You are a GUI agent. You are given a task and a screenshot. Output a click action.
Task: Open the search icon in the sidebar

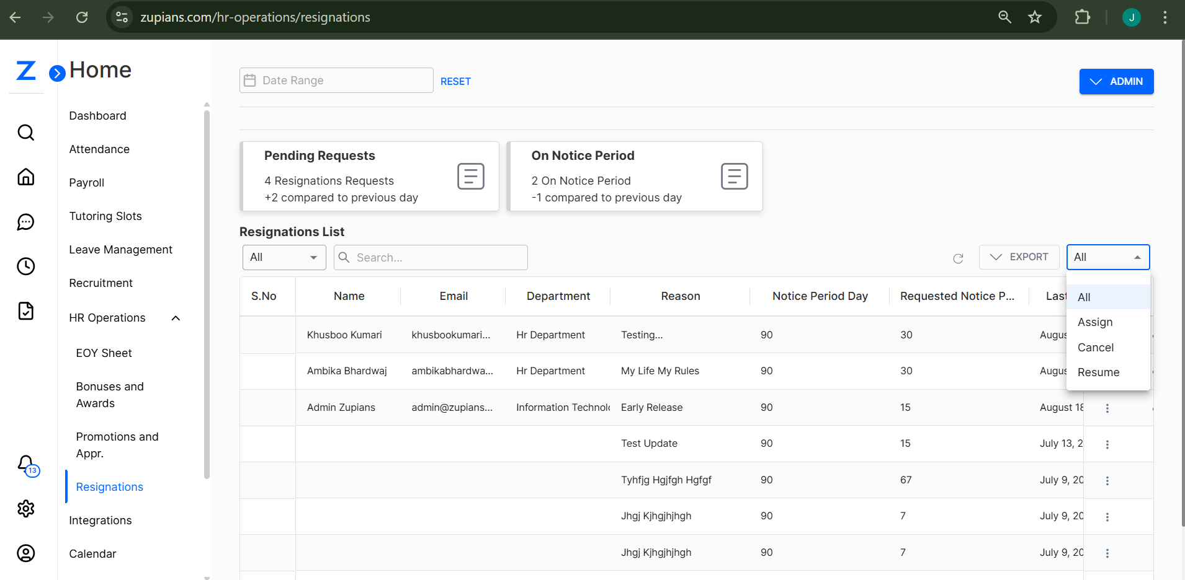[x=25, y=132]
